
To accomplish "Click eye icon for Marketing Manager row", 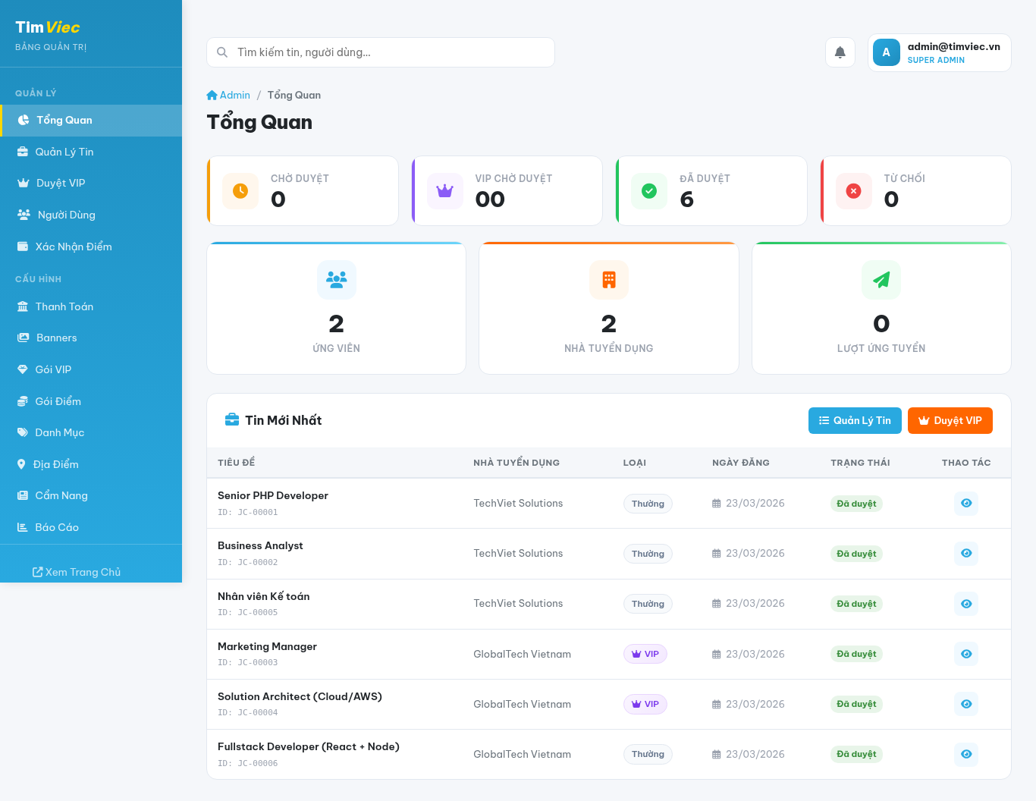I will tap(965, 654).
